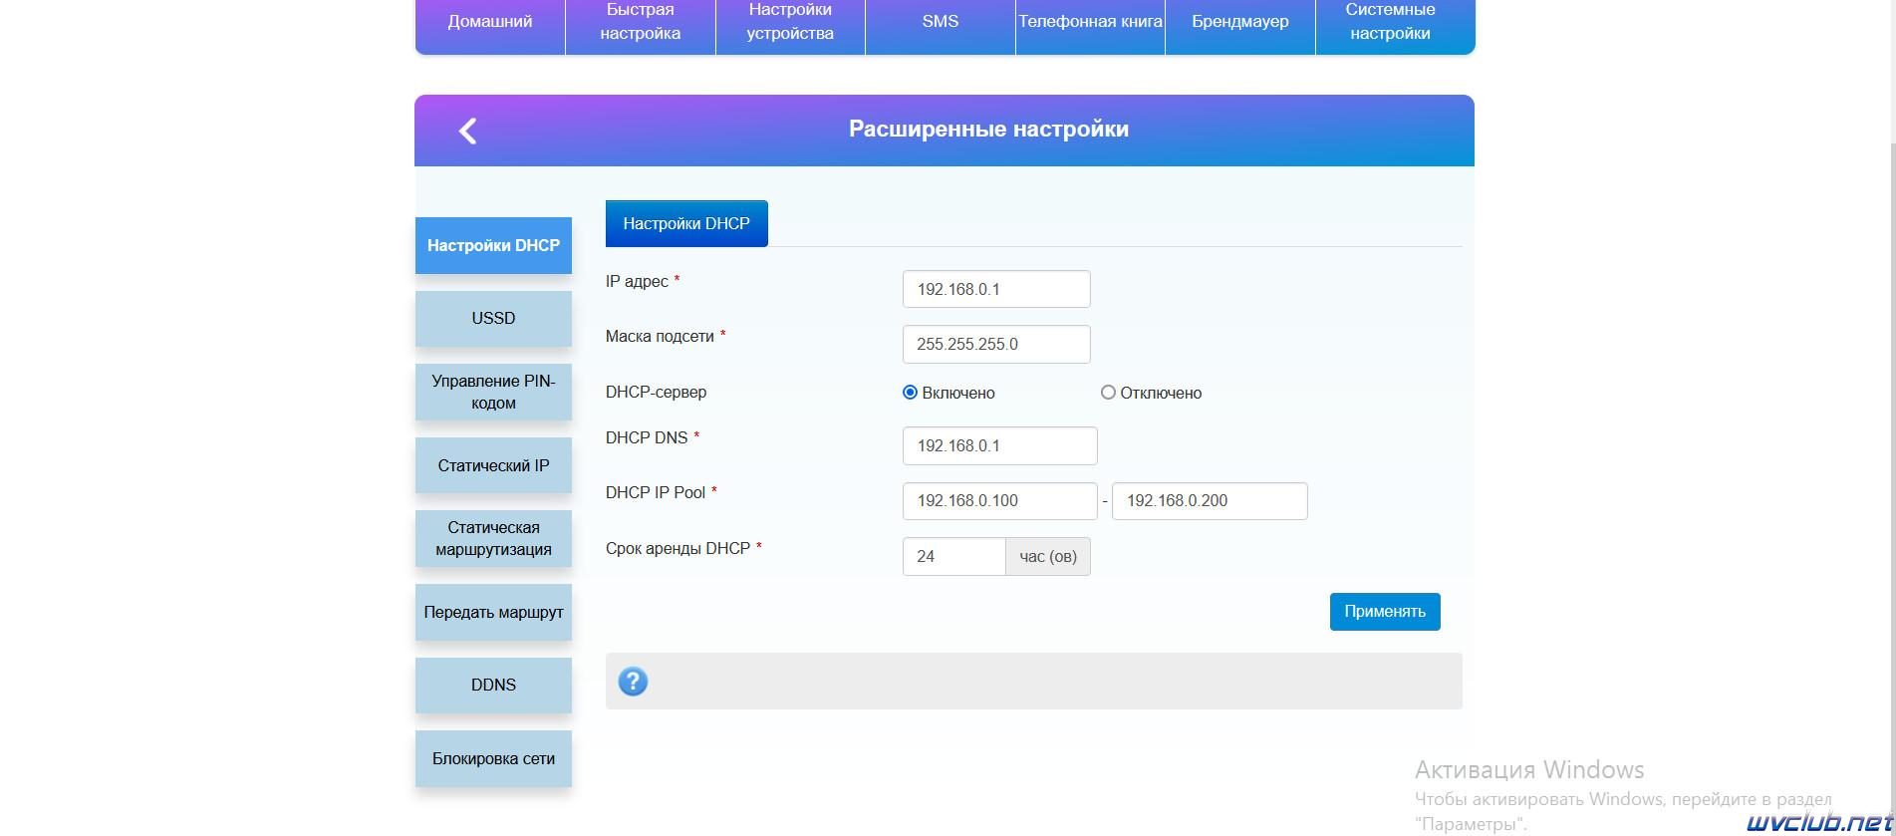
Task: Open the Блокировка сети sidebar section
Action: (493, 758)
